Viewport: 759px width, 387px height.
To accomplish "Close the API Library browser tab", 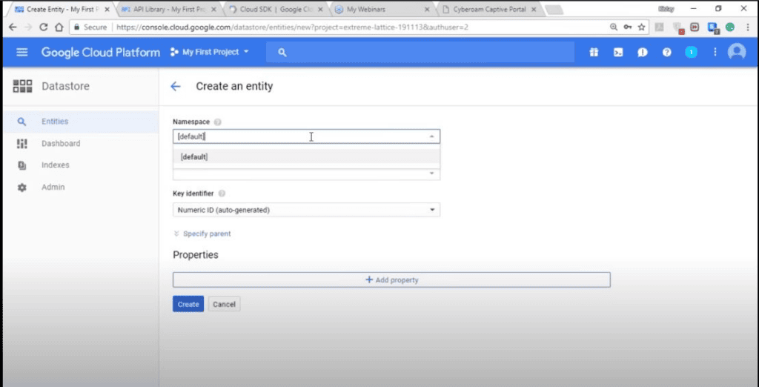I will (x=213, y=9).
